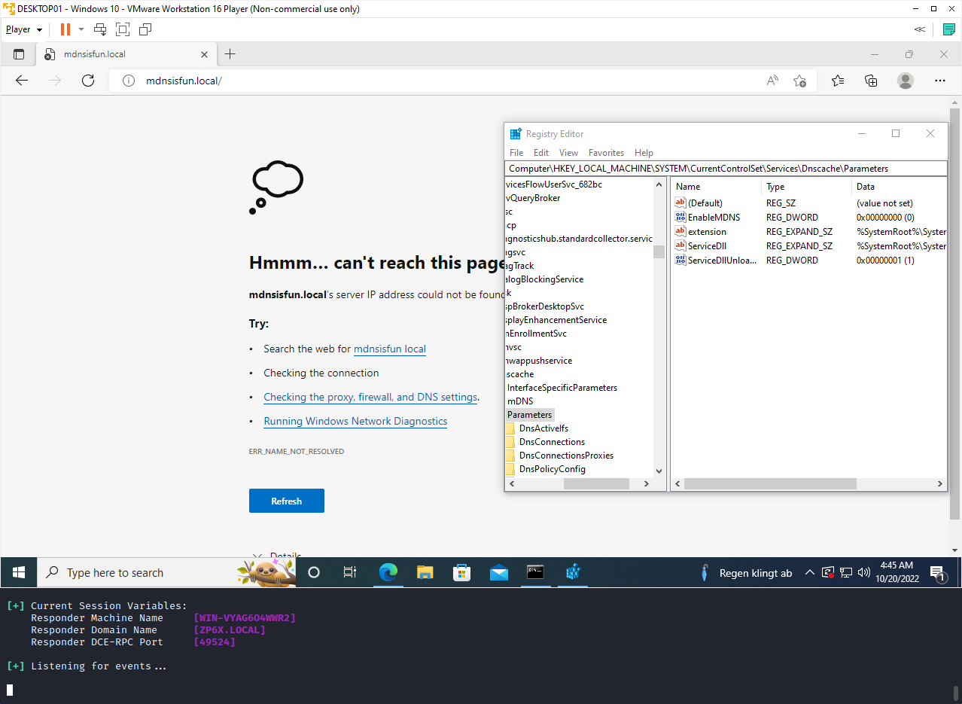
Task: Open a new Edge tab
Action: [x=230, y=54]
